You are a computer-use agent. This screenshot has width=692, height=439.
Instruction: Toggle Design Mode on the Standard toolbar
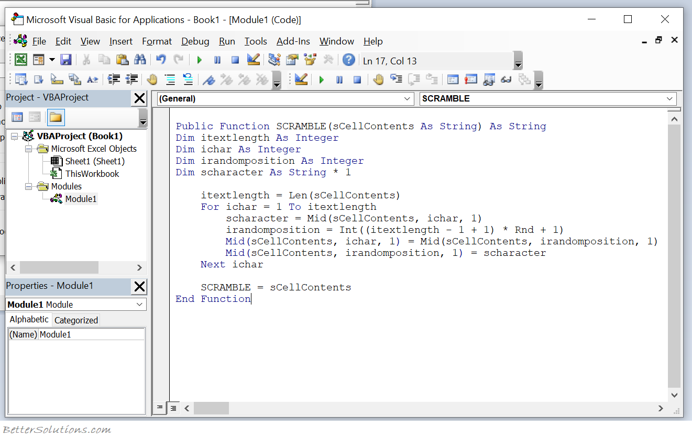pos(254,60)
